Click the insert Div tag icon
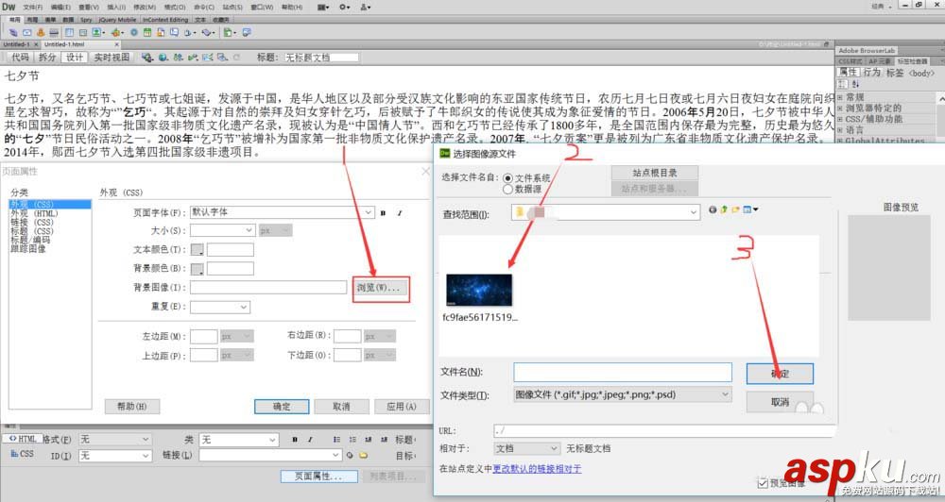The image size is (945, 502). coord(82,32)
